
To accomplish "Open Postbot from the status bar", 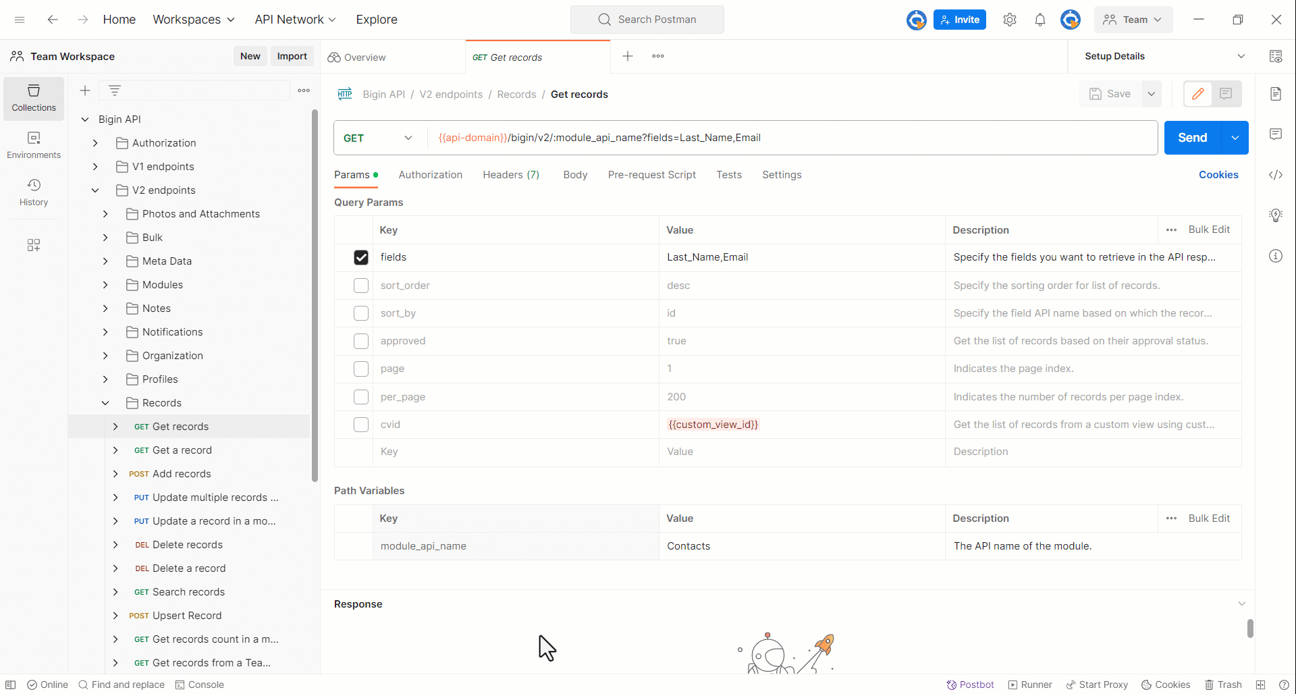I will click(970, 685).
